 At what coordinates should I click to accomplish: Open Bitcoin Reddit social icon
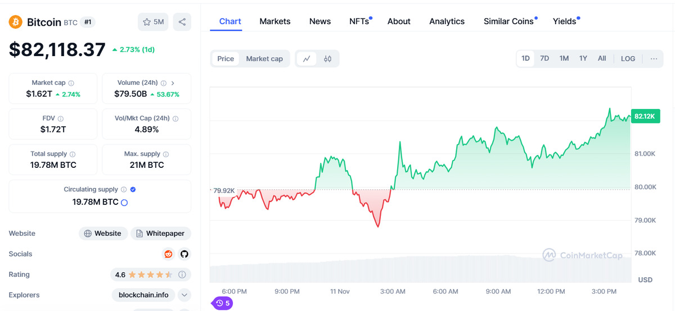tap(168, 254)
